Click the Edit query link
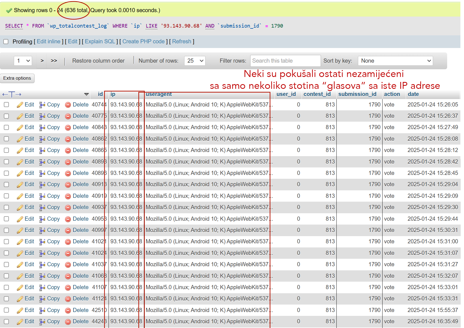The image size is (464, 328). (x=73, y=41)
